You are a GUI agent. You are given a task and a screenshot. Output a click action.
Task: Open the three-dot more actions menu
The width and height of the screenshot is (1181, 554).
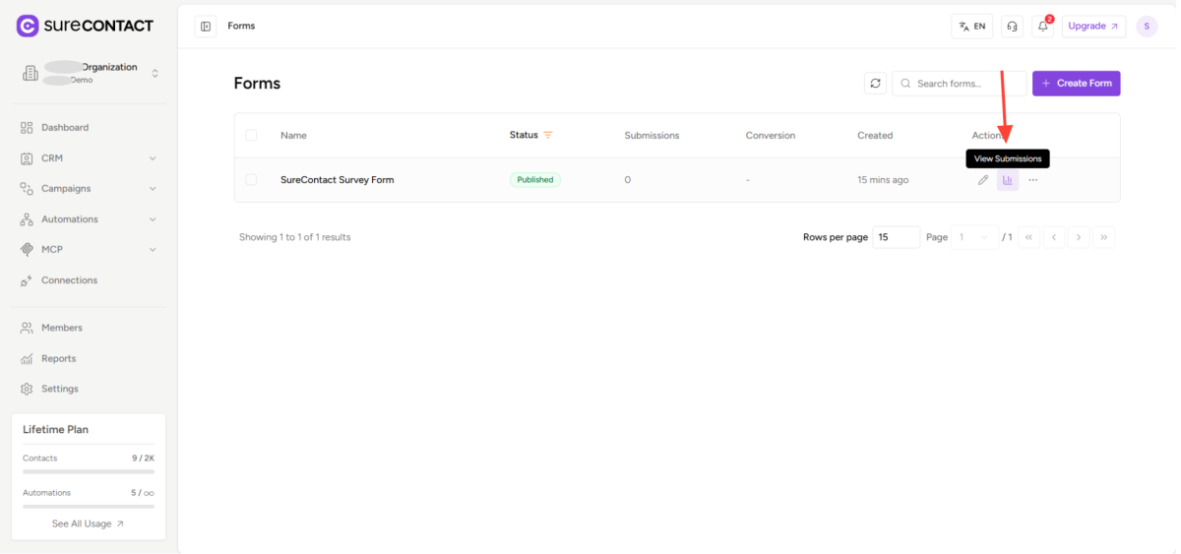pyautogui.click(x=1032, y=180)
